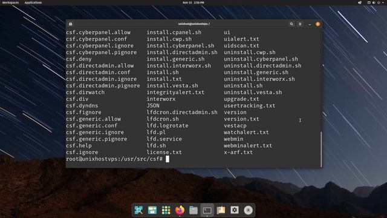This screenshot has height=218, width=387.
Task: Click the file name csf.cyberpanel.allow
Action: (98, 32)
